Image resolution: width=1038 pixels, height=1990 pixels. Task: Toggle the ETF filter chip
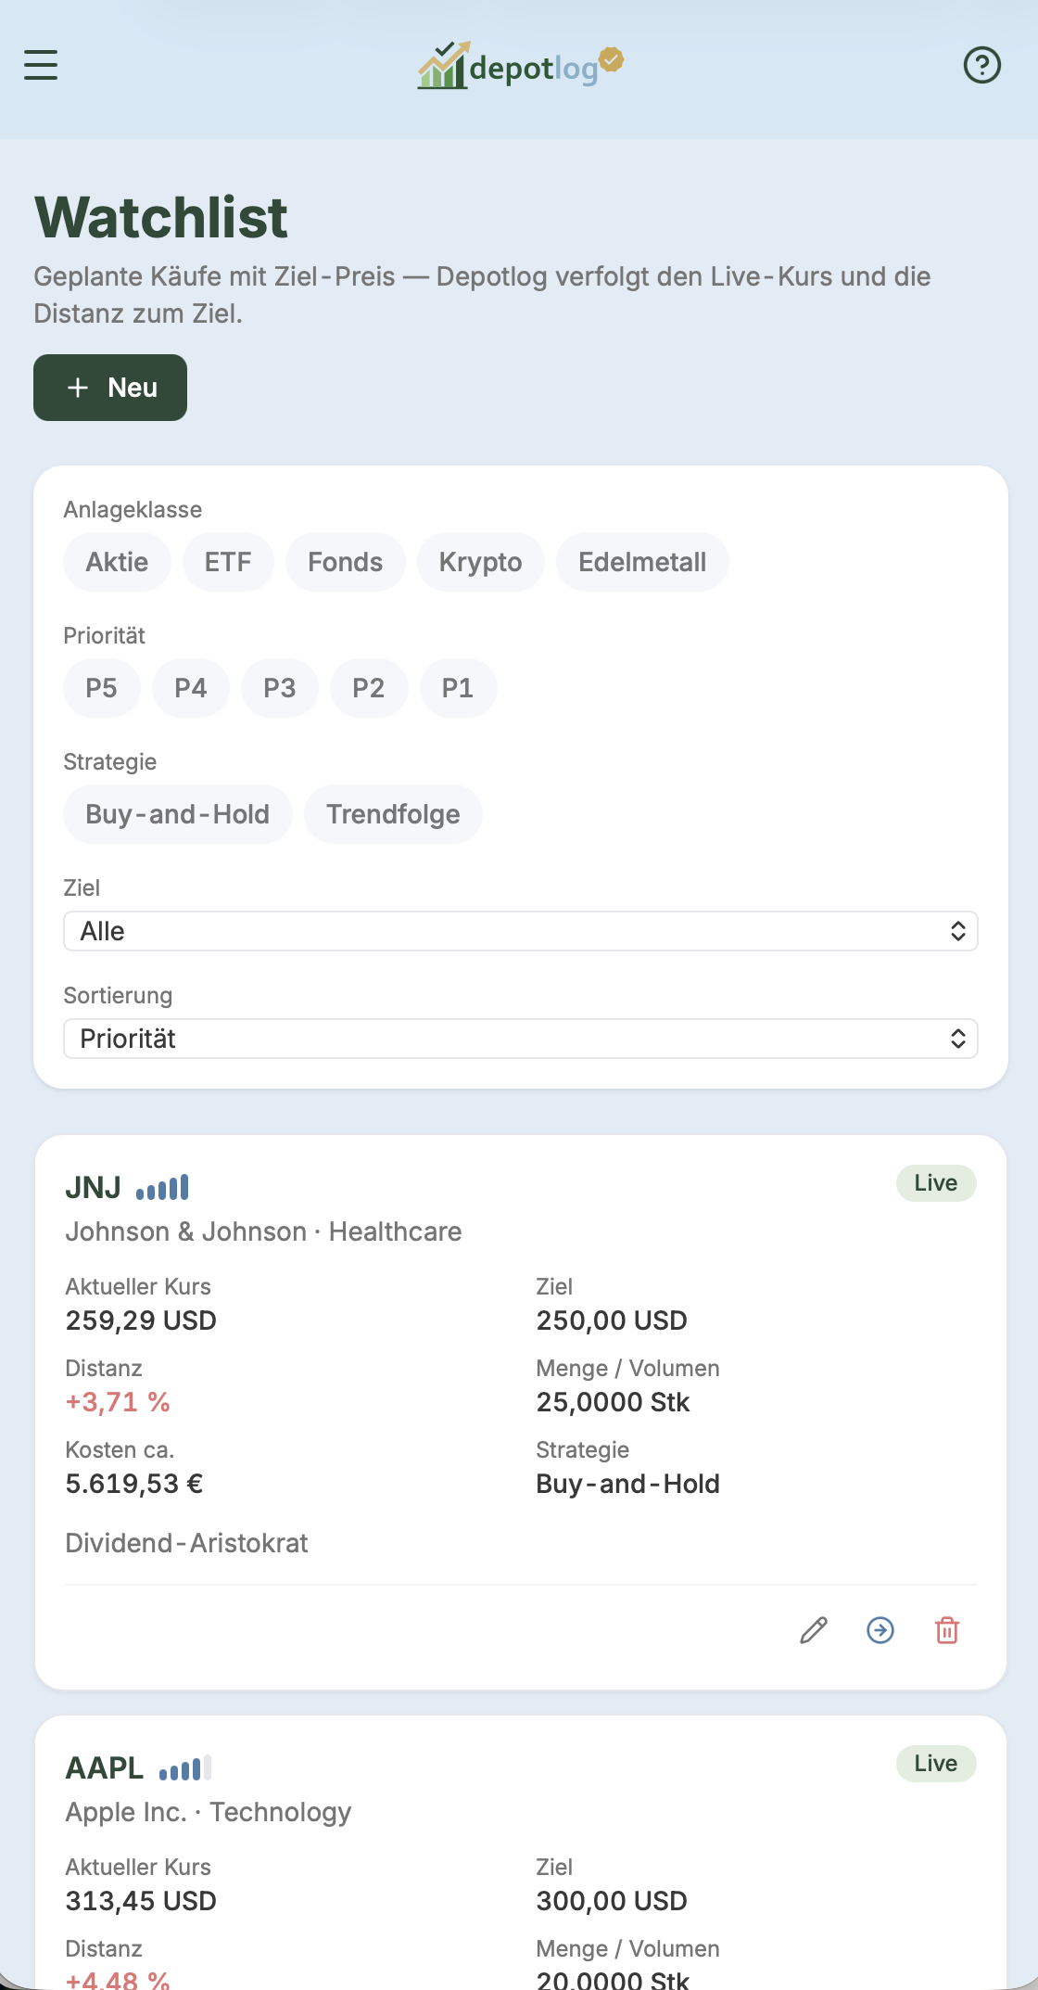(228, 562)
